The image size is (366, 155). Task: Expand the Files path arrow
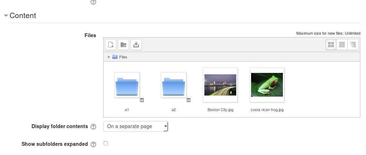coord(109,57)
